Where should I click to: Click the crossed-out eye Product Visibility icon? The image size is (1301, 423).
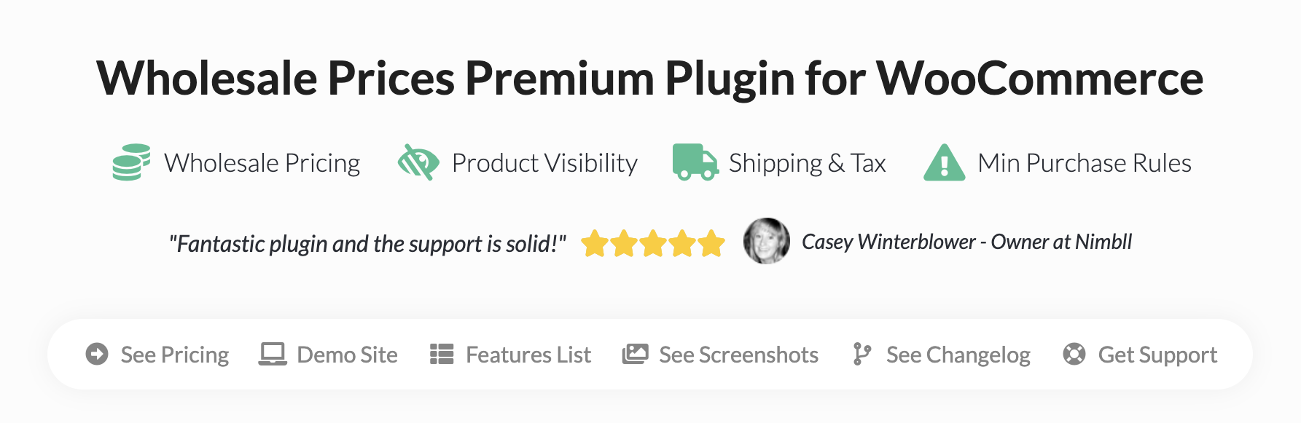pyautogui.click(x=418, y=162)
